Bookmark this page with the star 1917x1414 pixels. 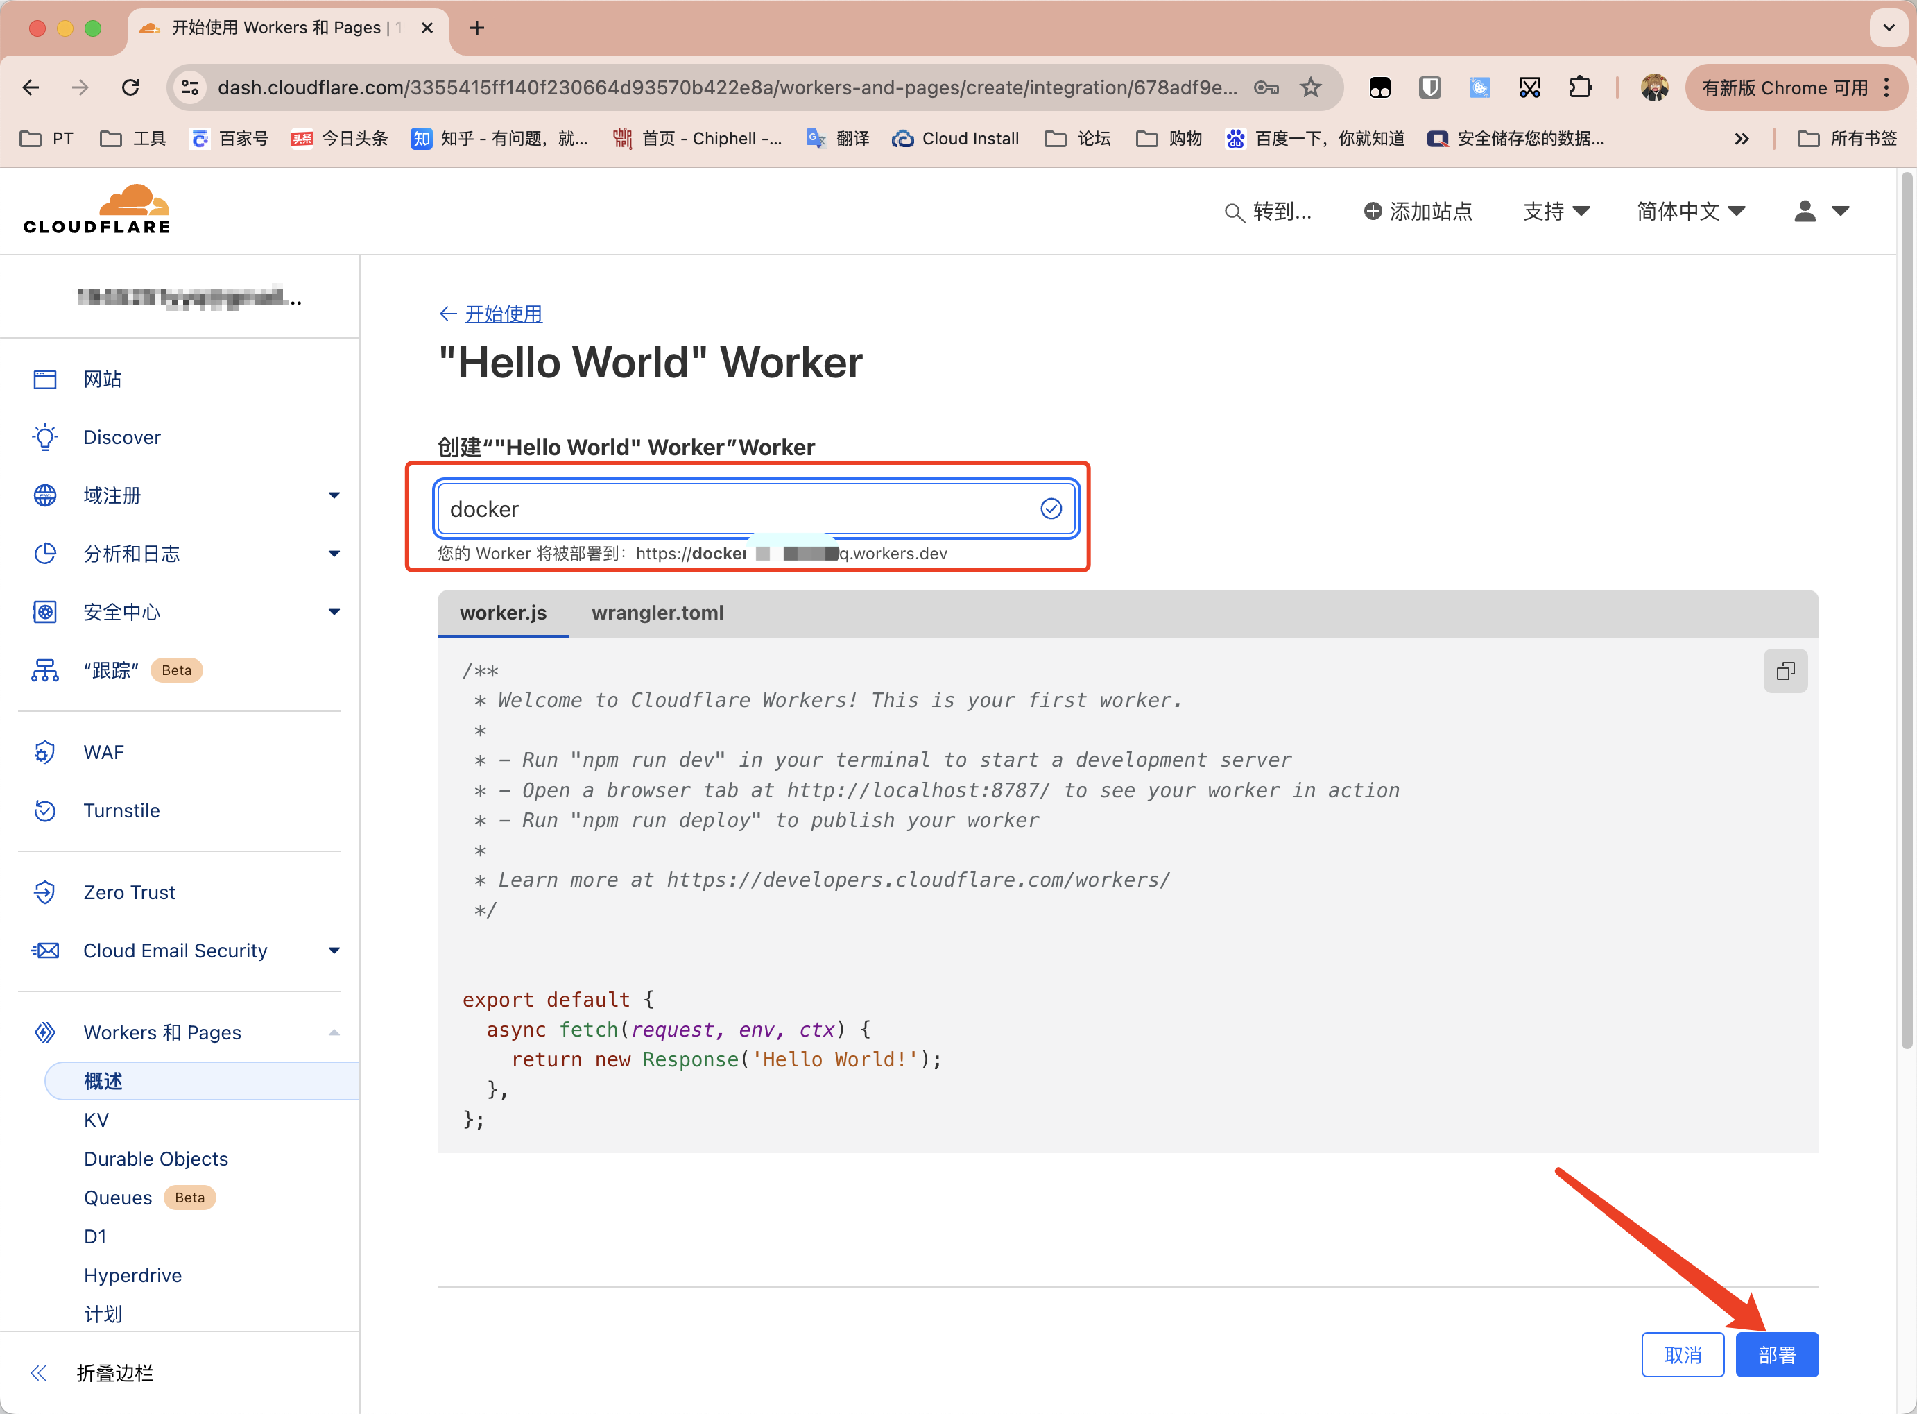1309,87
